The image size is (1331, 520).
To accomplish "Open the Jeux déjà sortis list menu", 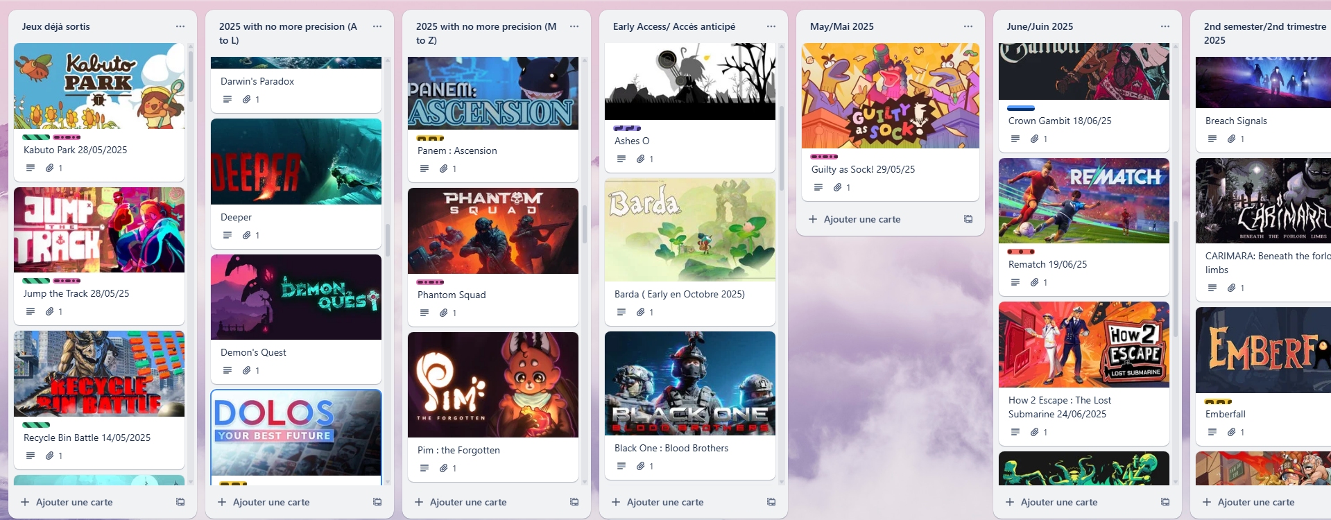I will point(180,26).
